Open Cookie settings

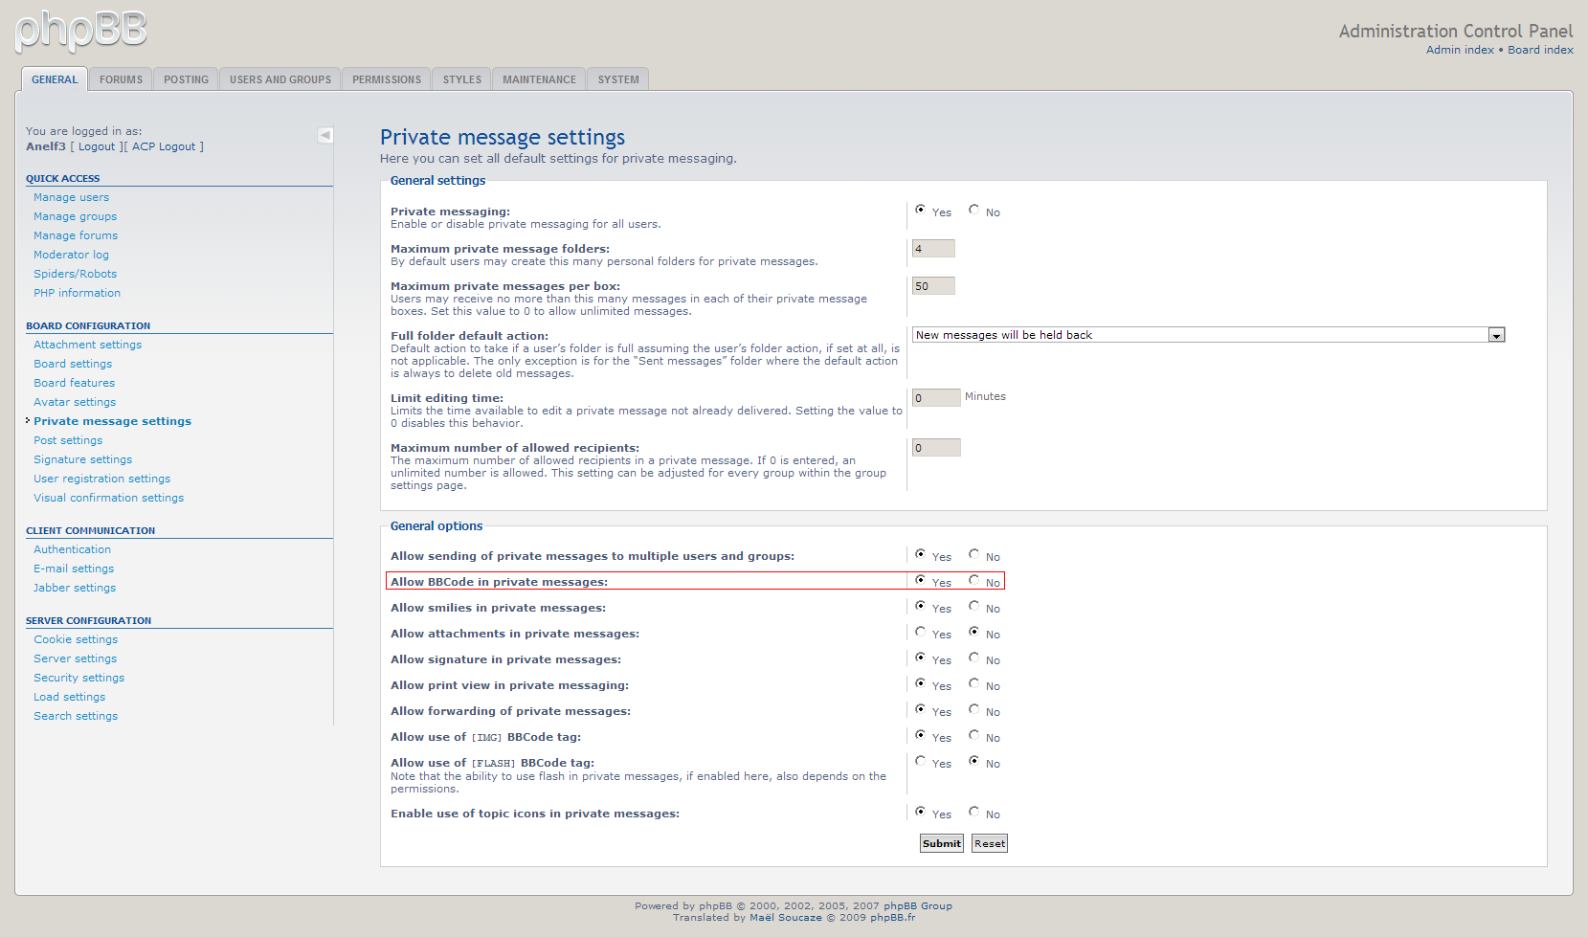tap(76, 639)
